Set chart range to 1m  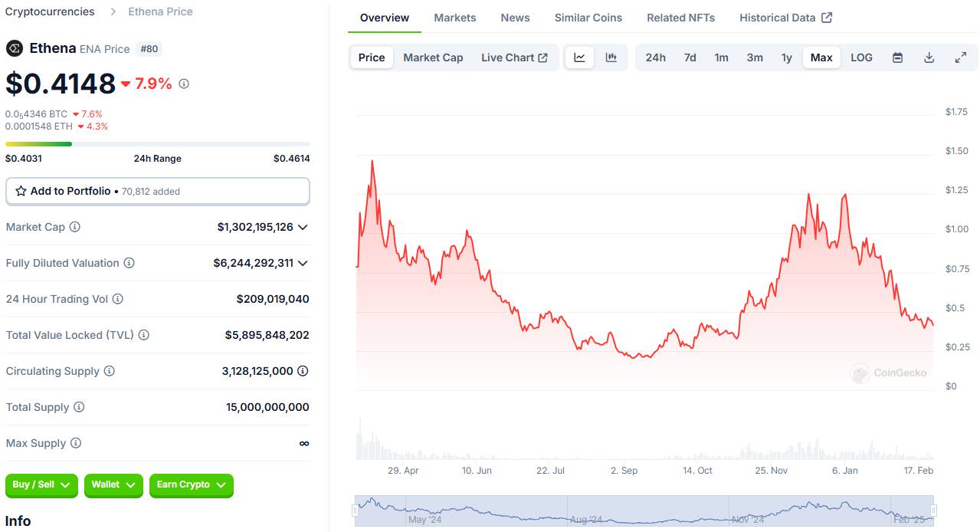pyautogui.click(x=721, y=57)
